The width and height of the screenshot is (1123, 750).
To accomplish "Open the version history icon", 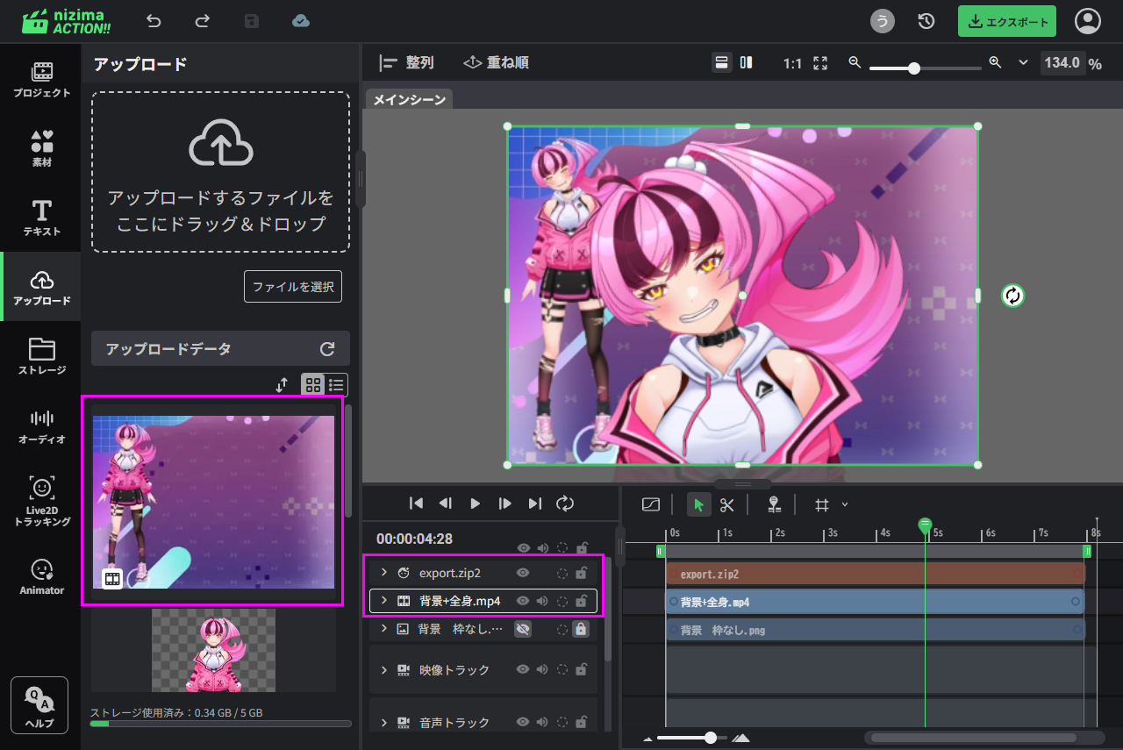I will tap(926, 21).
